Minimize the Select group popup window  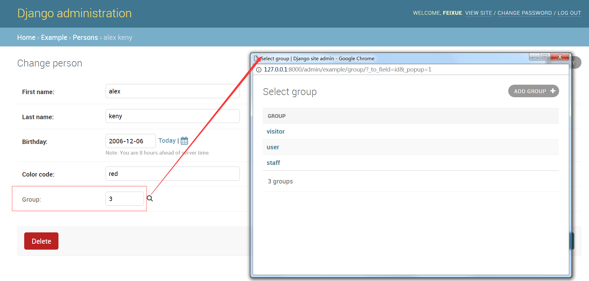click(535, 57)
